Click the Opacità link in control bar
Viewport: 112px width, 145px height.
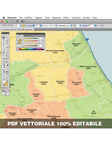pyautogui.click(x=85, y=26)
